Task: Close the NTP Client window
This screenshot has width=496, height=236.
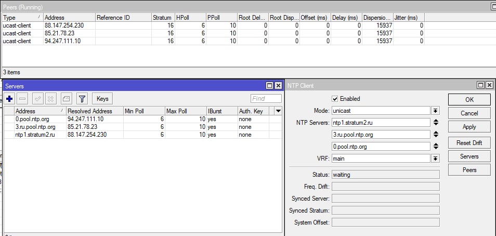Action: [489, 85]
